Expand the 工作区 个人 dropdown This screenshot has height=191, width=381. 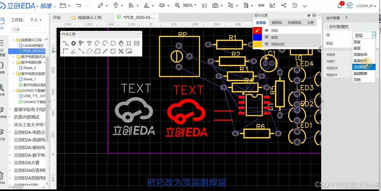36,20
